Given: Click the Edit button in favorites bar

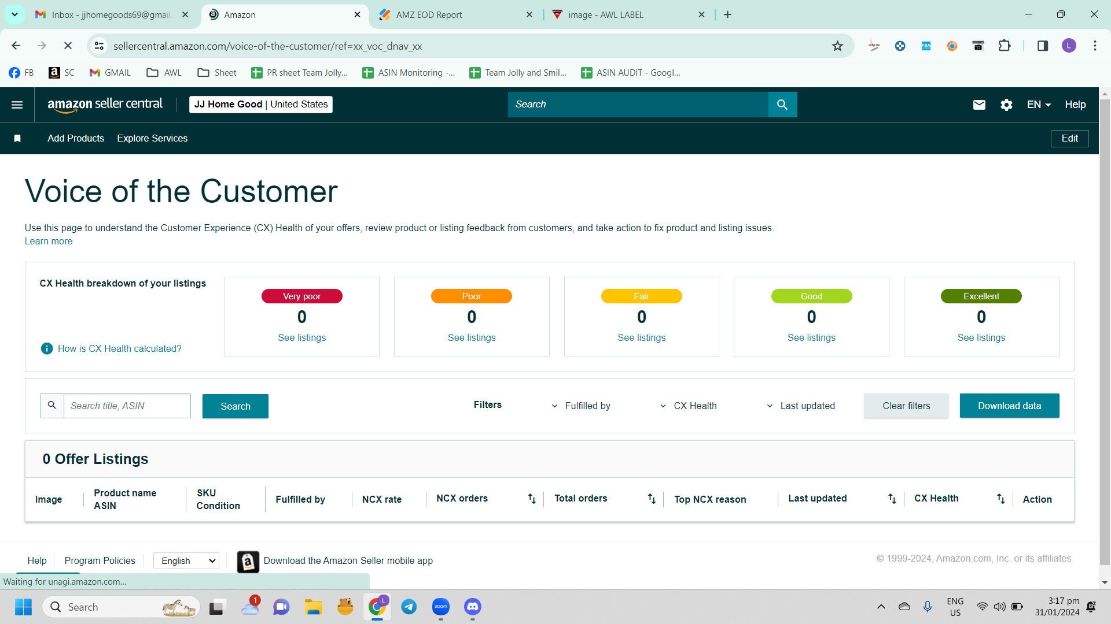Looking at the screenshot, I should pos(1069,139).
